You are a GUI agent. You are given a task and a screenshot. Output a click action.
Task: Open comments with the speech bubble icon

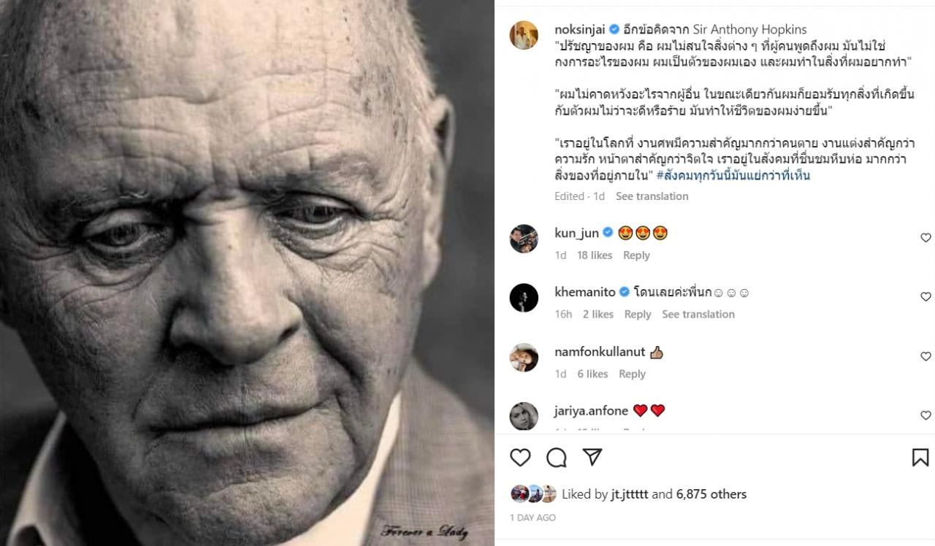[x=557, y=458]
